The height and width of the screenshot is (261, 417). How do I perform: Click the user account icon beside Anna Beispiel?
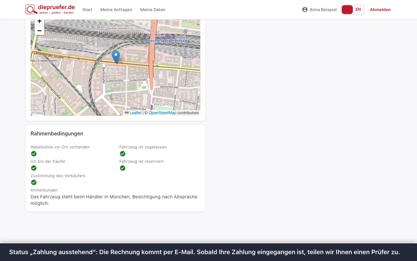coord(305,9)
